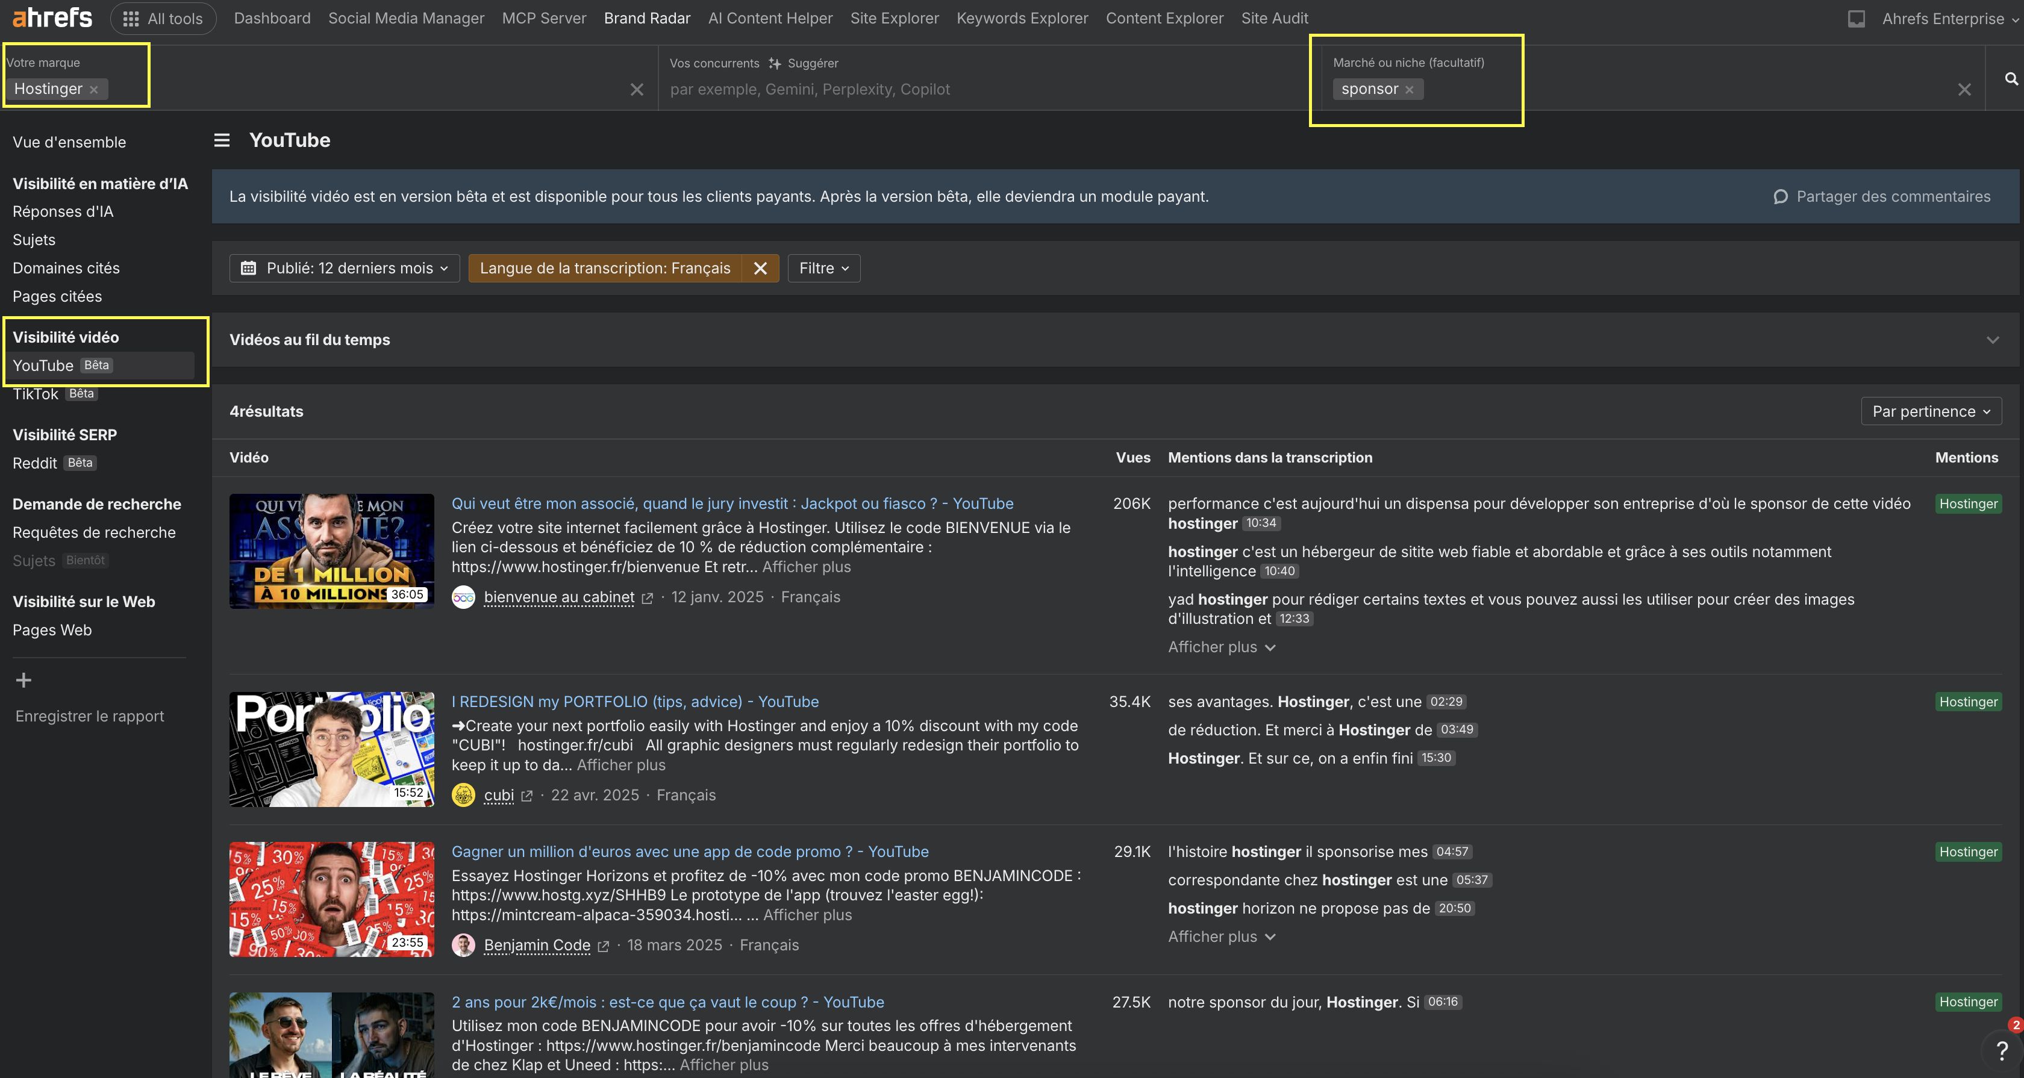Click the plus icon above Enregistrer le rapport
This screenshot has height=1078, width=2024.
pyautogui.click(x=23, y=681)
